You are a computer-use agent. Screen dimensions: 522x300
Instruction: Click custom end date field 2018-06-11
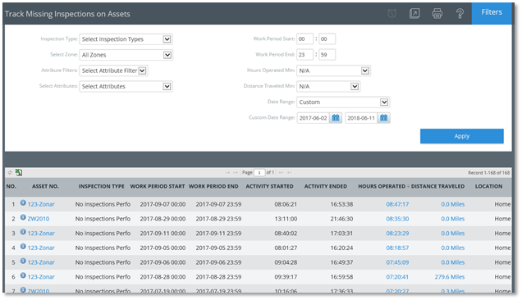tap(361, 118)
